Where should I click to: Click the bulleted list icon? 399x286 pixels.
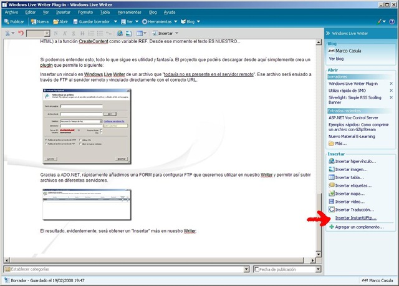click(x=100, y=33)
